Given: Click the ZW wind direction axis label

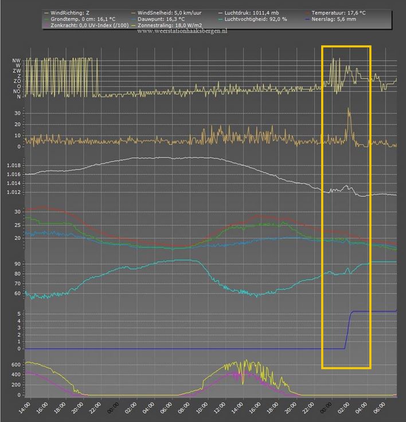Looking at the screenshot, I should 17,71.
